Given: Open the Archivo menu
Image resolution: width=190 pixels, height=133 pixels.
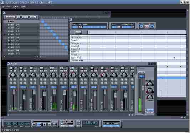Looking at the screenshot, I should tap(6, 7).
